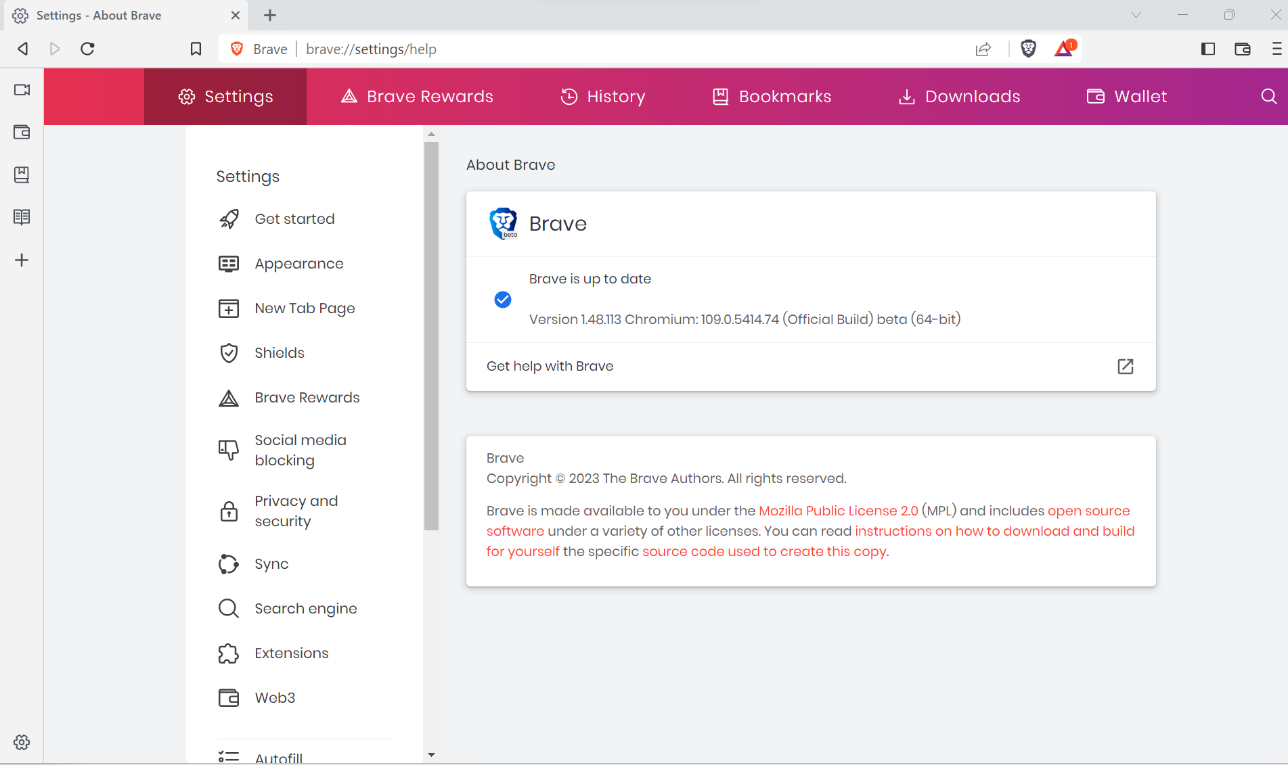Image resolution: width=1288 pixels, height=765 pixels.
Task: Open Get help with Brave
Action: (550, 366)
